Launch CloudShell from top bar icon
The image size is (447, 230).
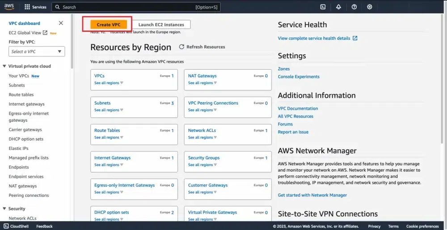[x=323, y=7]
